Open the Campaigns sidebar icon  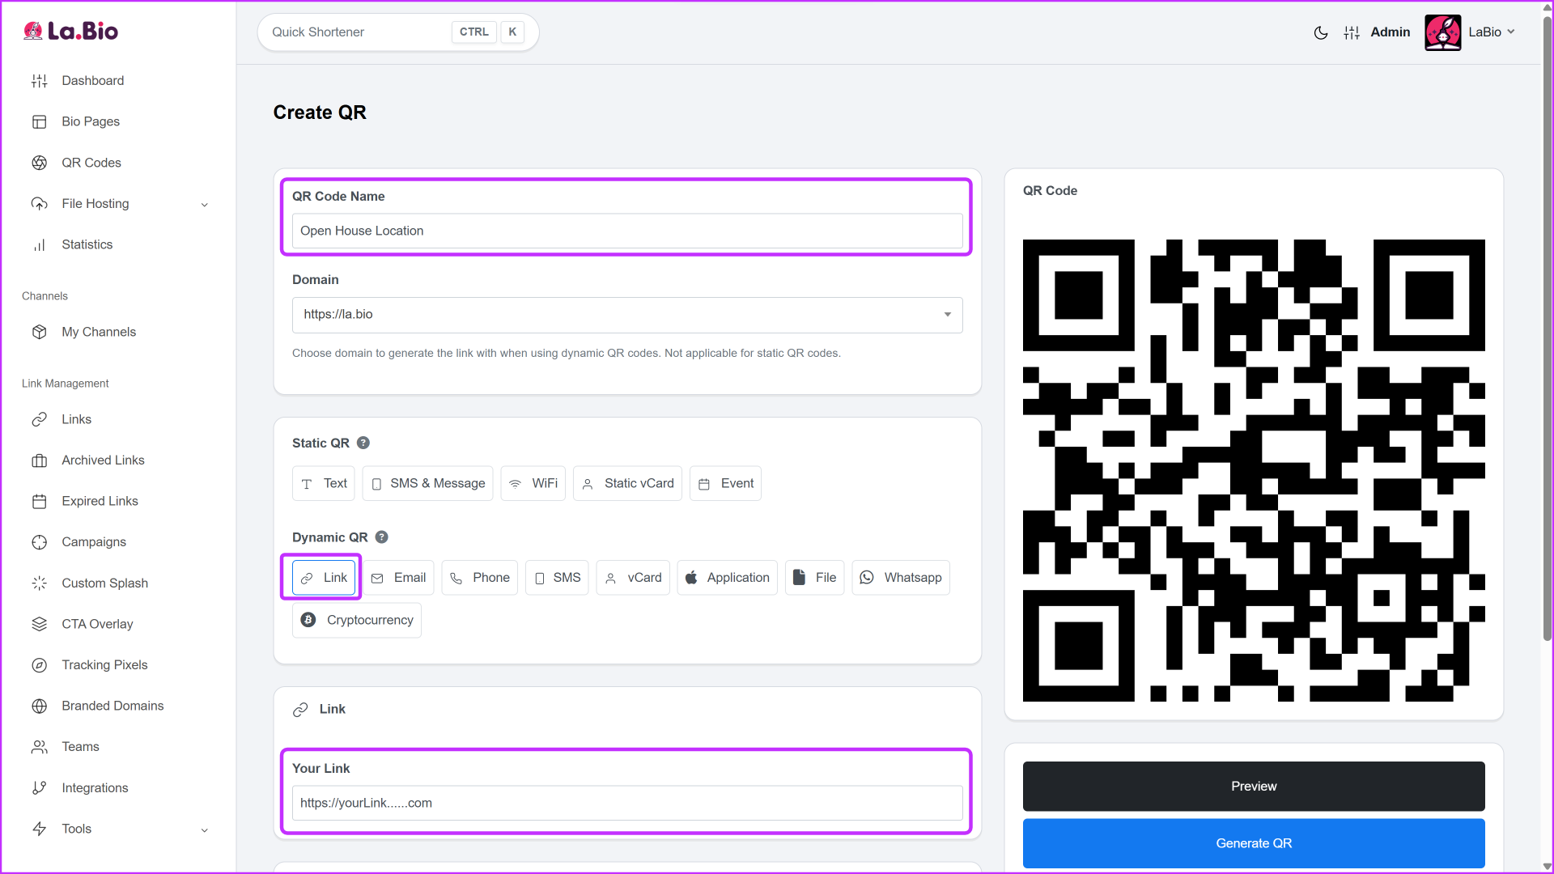tap(39, 542)
